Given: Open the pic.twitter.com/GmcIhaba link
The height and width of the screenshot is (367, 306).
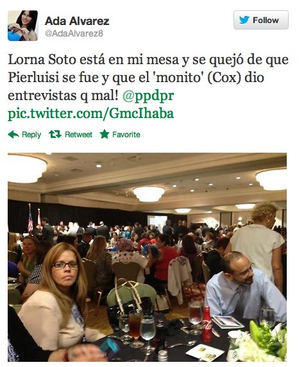Looking at the screenshot, I should pyautogui.click(x=90, y=114).
